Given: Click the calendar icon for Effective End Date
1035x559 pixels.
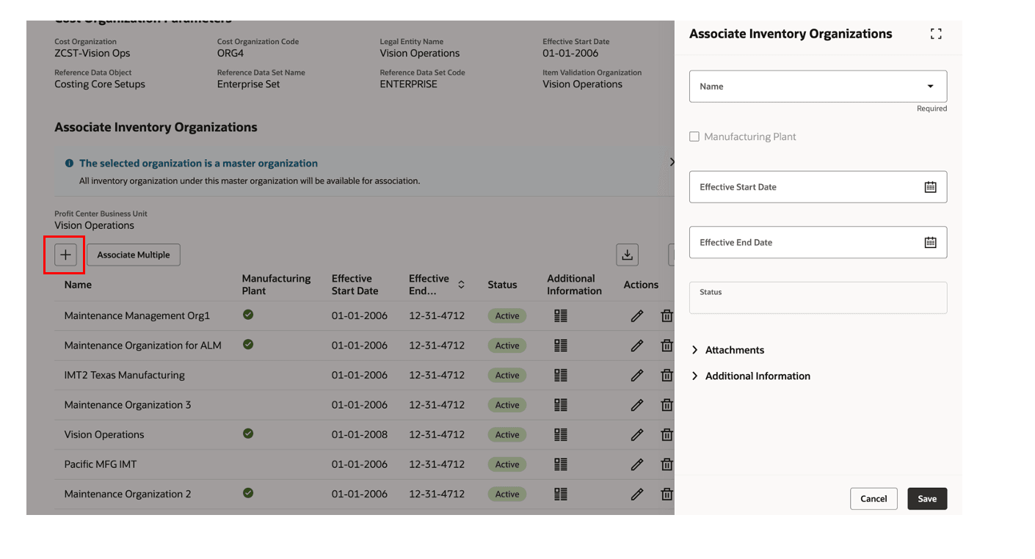Looking at the screenshot, I should tap(931, 242).
